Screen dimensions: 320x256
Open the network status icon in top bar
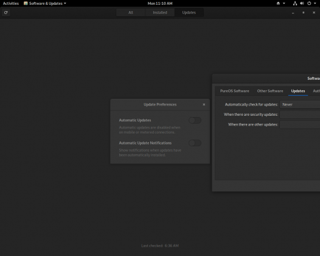pos(295,3)
